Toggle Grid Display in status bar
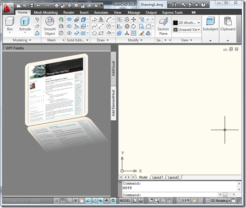Image resolution: width=246 pixels, height=208 pixels. click(x=62, y=201)
